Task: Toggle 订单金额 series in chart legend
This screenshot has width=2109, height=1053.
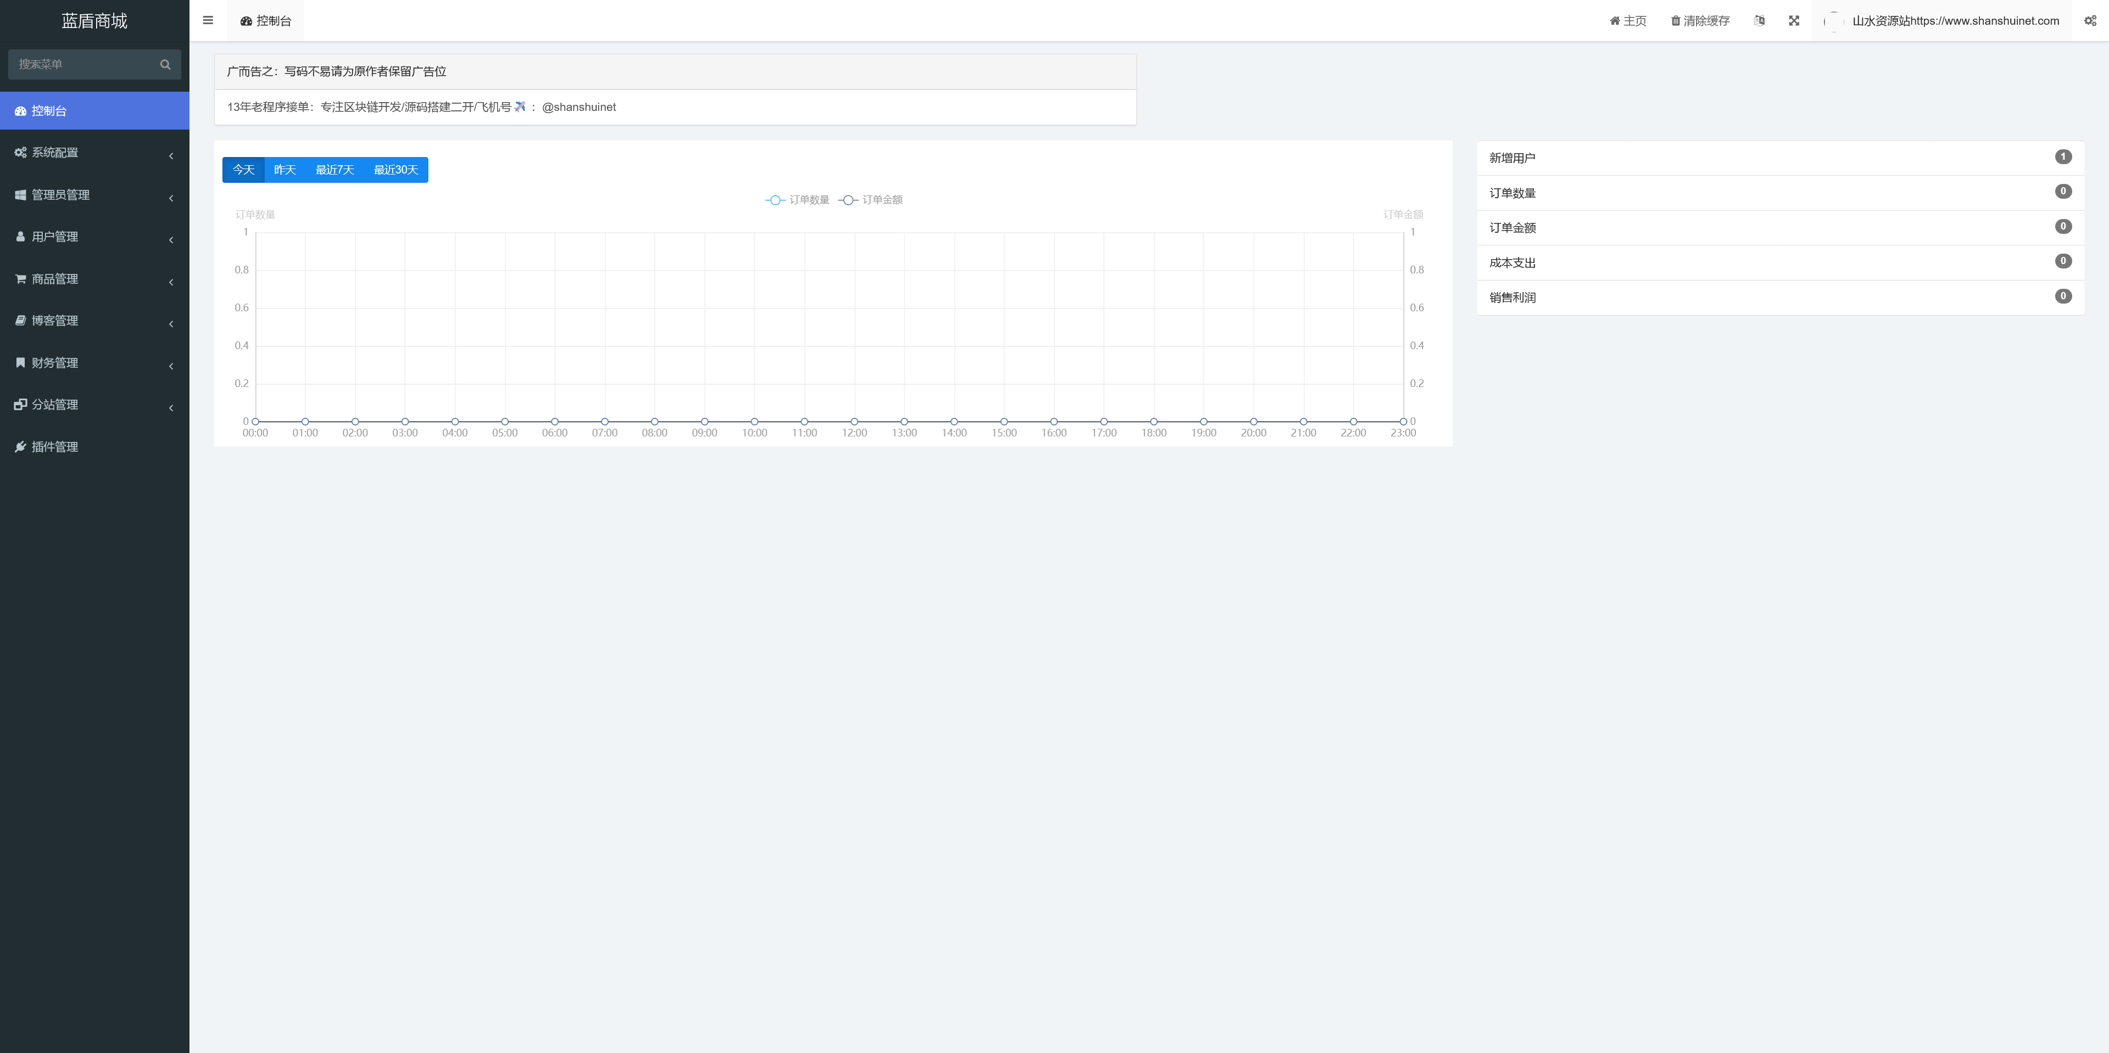Action: tap(871, 200)
